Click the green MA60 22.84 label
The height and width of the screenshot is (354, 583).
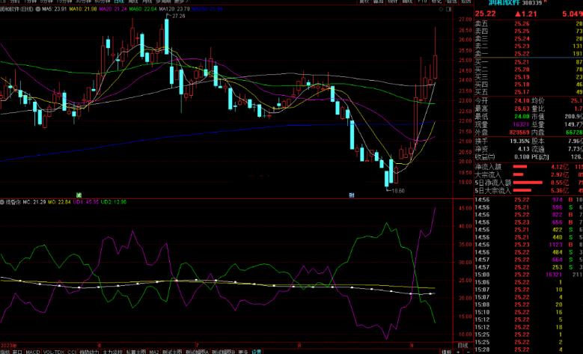tap(143, 9)
